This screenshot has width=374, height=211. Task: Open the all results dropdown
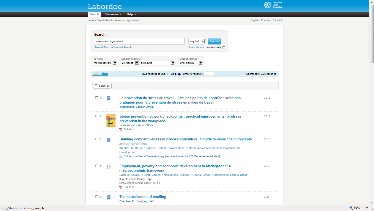(x=157, y=63)
